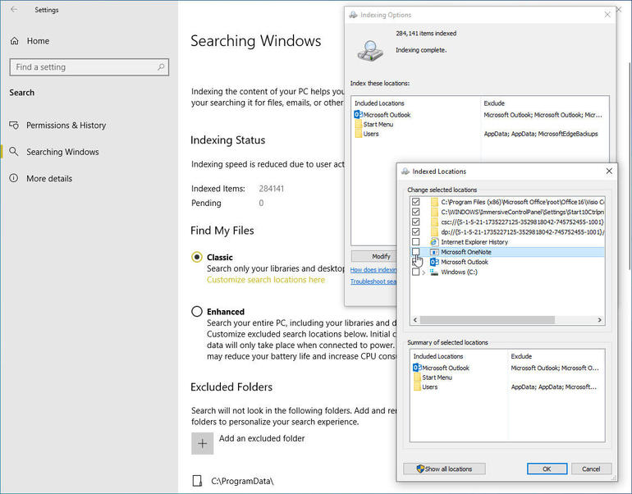Screen dimensions: 632x494
Task: Click the csc:// folder icon
Action: click(434, 222)
